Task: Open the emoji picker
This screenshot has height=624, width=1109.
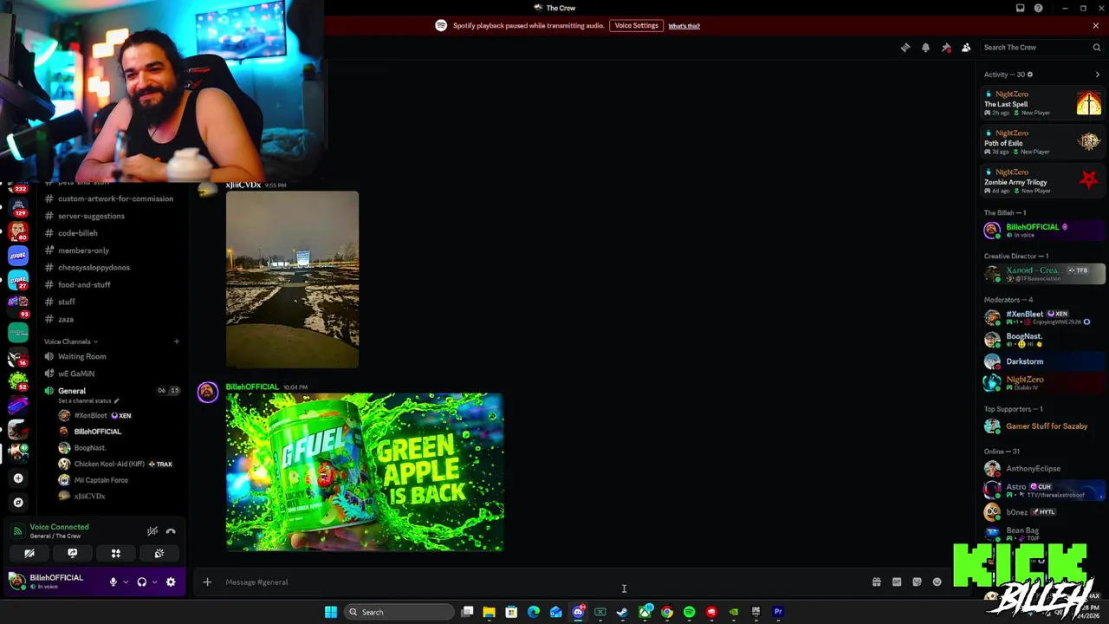Action: (937, 582)
